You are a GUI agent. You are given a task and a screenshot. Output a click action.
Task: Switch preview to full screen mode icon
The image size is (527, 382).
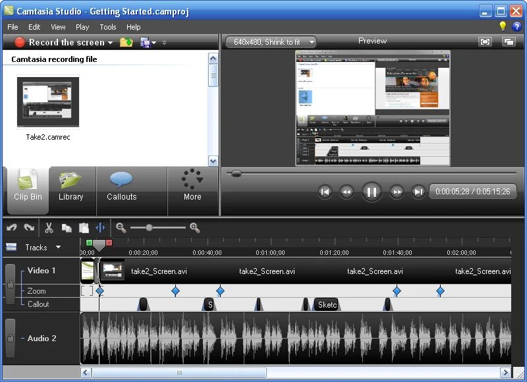485,41
